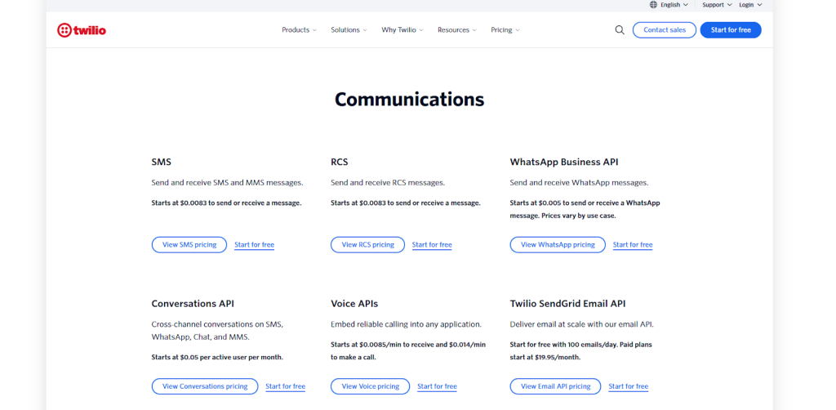Open View Voice pricing
The image size is (836, 410).
coord(370,386)
